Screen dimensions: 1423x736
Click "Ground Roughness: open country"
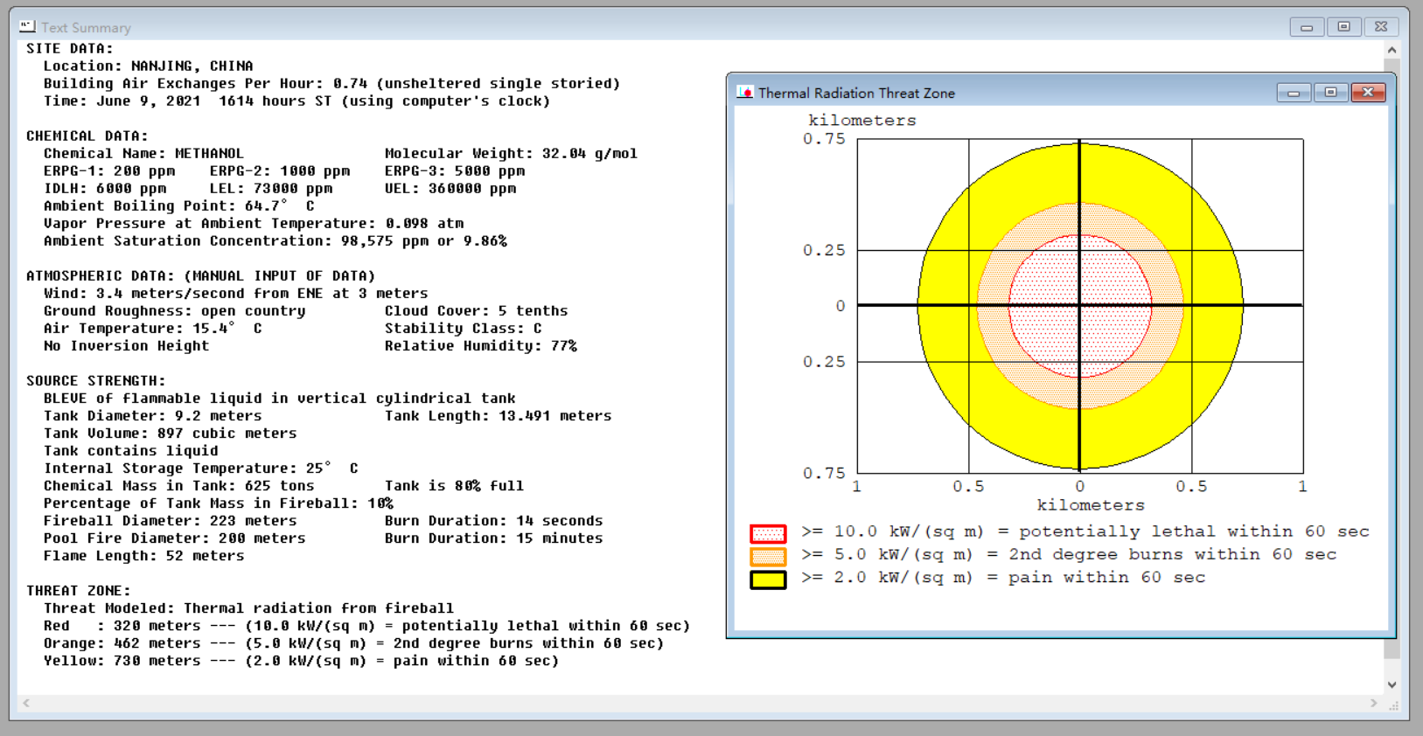click(x=175, y=311)
